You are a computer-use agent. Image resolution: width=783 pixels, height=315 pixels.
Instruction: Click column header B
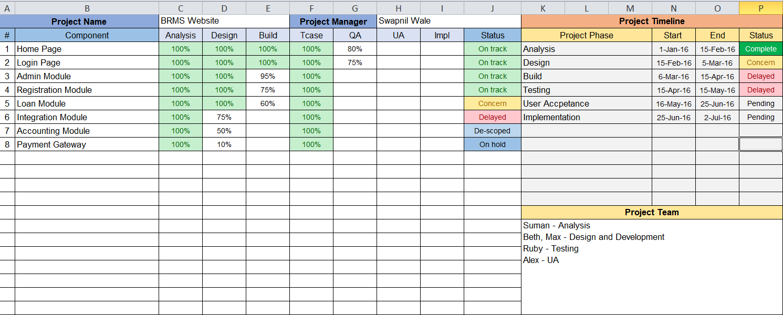click(x=87, y=8)
